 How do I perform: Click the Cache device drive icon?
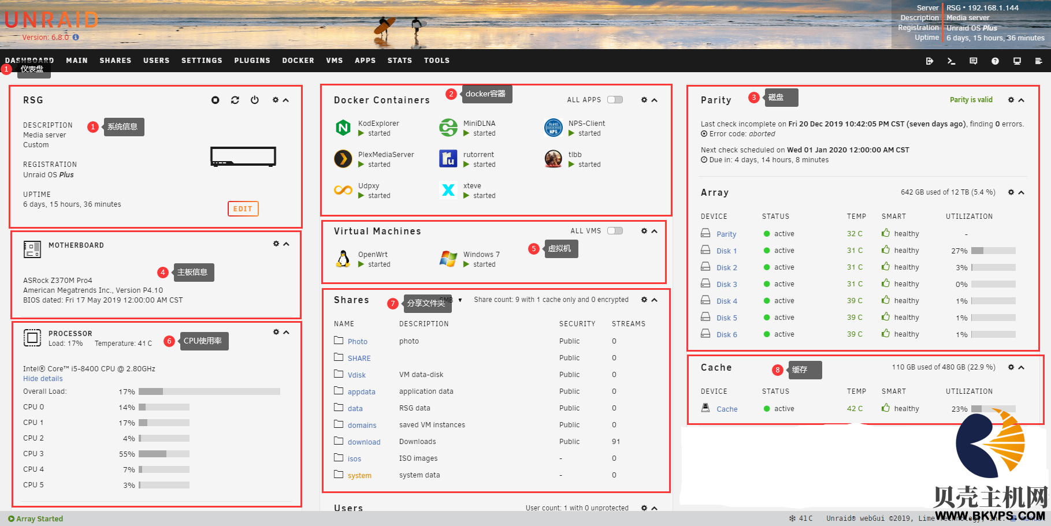705,408
